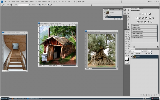Screen dimensions: 160x100
Task: Select the Eyedropper tool
Action: pos(129,37)
